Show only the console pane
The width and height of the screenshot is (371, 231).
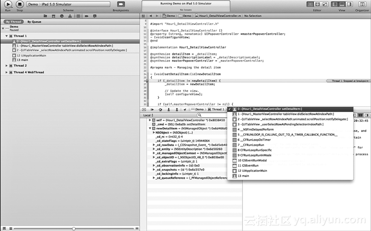pyautogui.click(x=367, y=115)
